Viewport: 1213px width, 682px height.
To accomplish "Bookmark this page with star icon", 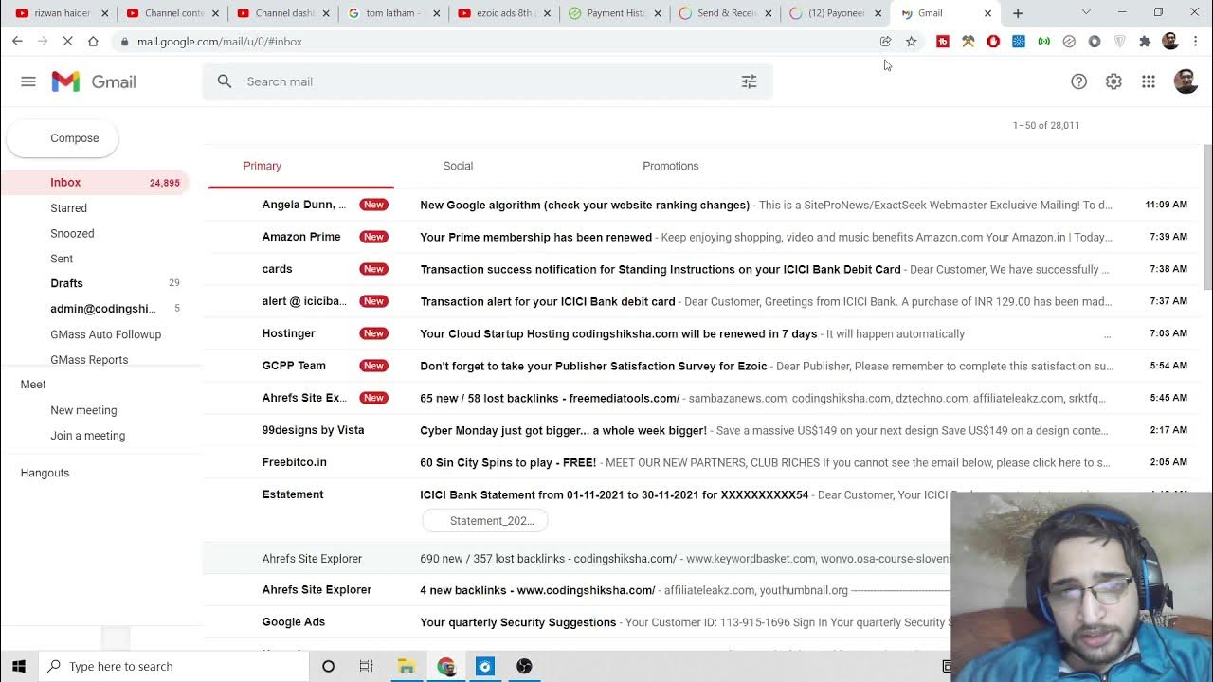I will click(911, 42).
